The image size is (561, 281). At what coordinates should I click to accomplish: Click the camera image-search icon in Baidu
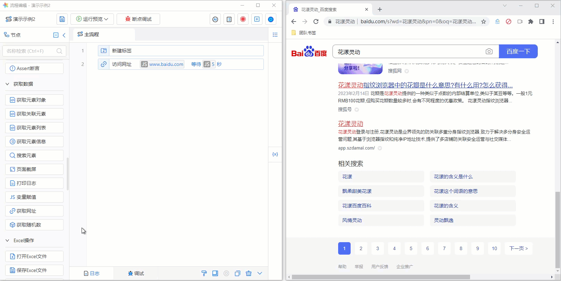(x=489, y=51)
